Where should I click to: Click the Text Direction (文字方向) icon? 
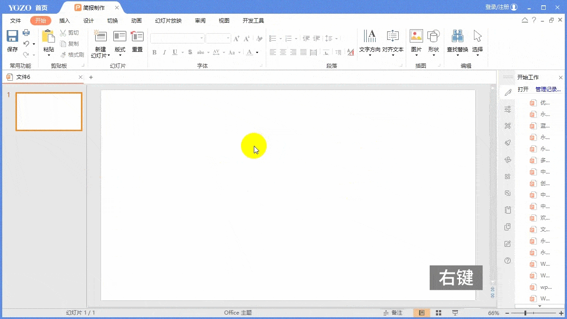point(370,36)
